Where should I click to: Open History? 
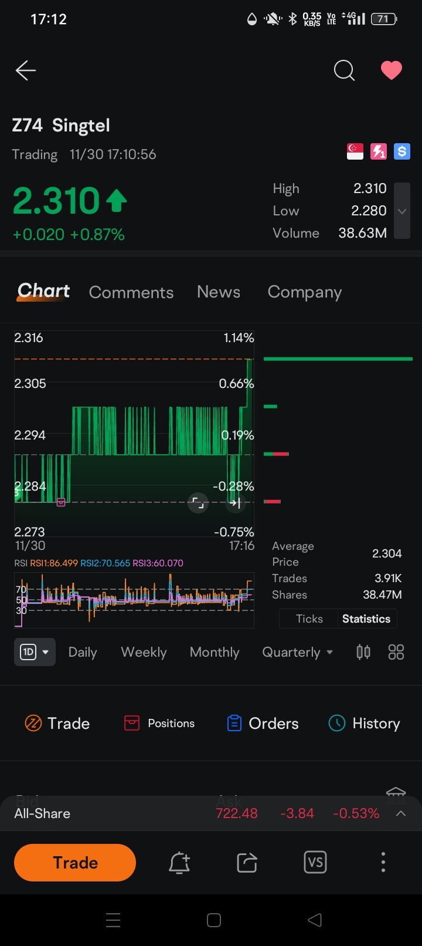pyautogui.click(x=365, y=723)
